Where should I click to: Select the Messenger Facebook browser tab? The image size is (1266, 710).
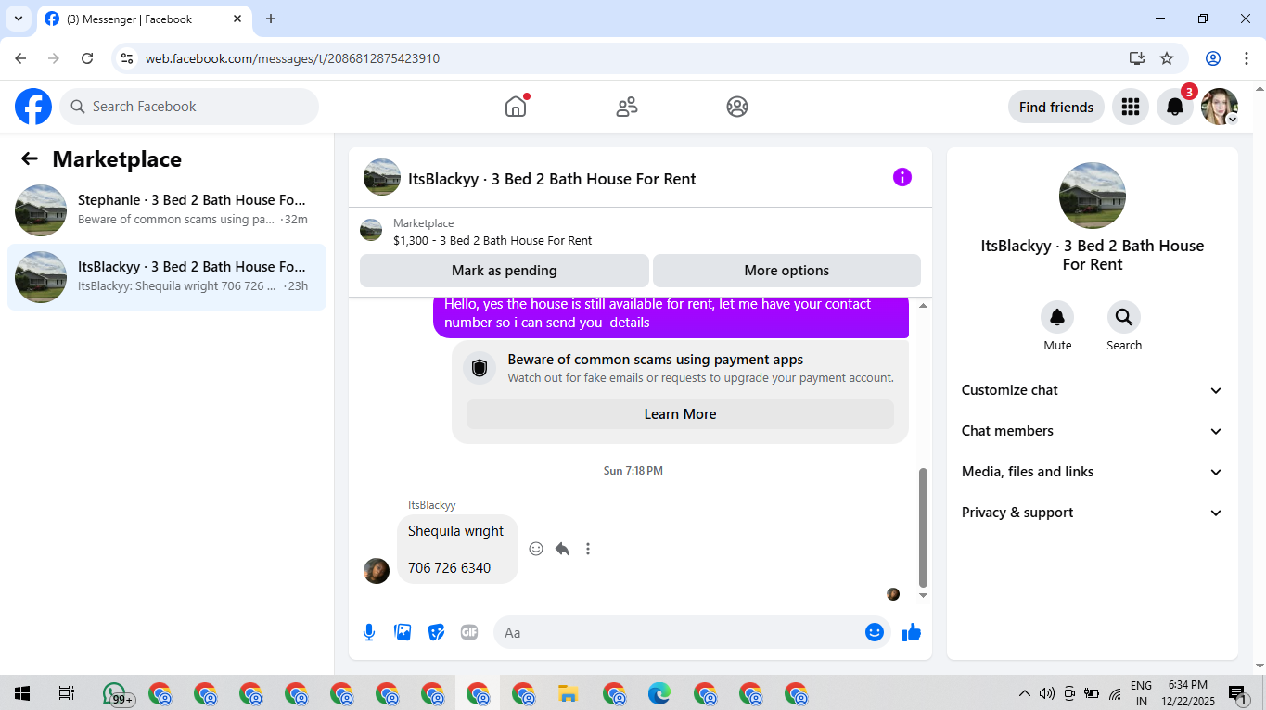[144, 19]
